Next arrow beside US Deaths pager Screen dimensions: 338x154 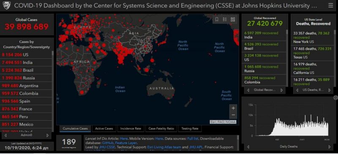tap(329, 90)
